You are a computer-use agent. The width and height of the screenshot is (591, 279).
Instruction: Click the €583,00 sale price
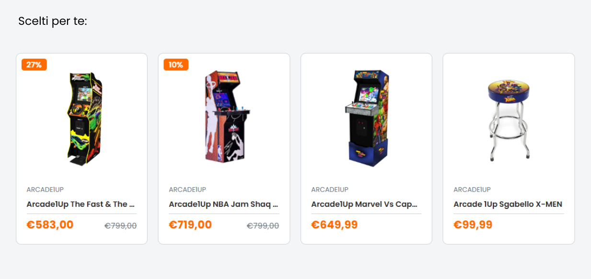point(50,225)
